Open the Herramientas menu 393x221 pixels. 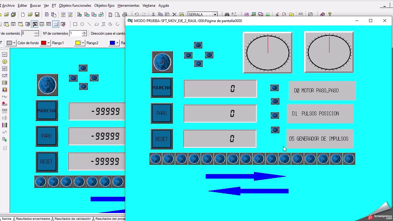pyautogui.click(x=128, y=6)
